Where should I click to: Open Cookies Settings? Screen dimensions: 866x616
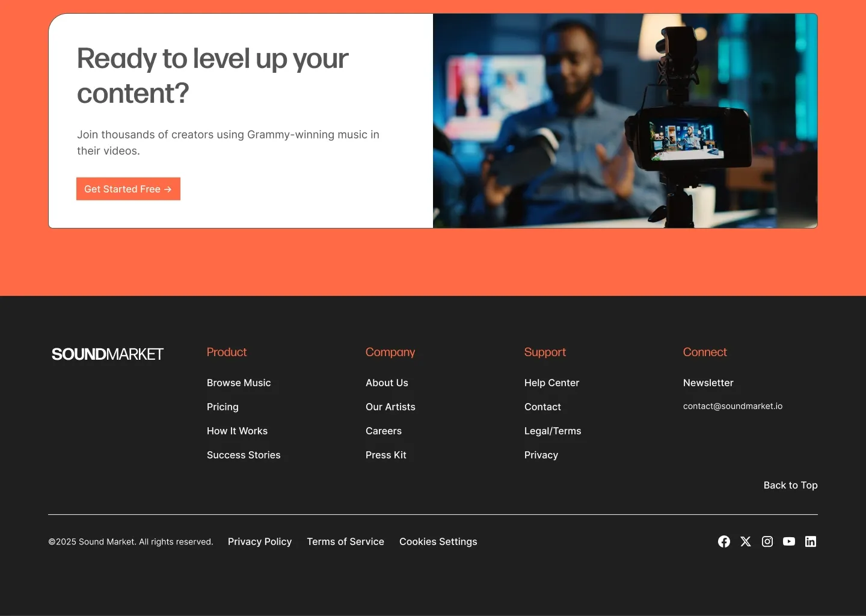click(x=438, y=541)
